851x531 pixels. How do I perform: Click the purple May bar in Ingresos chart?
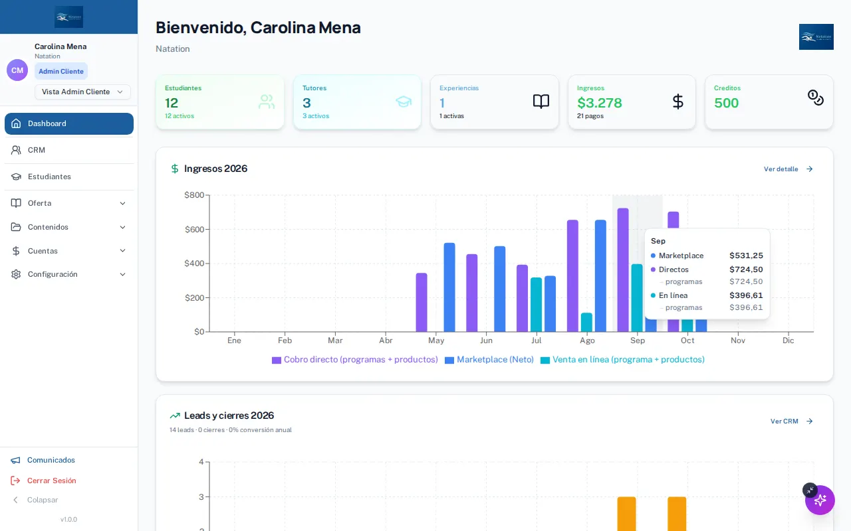422,303
